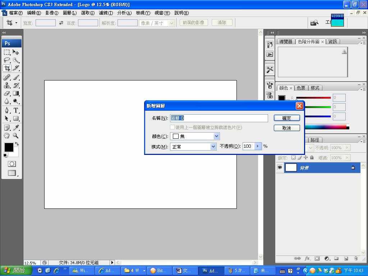Switch to the 樣式 tab
368x276 pixels.
(315, 88)
